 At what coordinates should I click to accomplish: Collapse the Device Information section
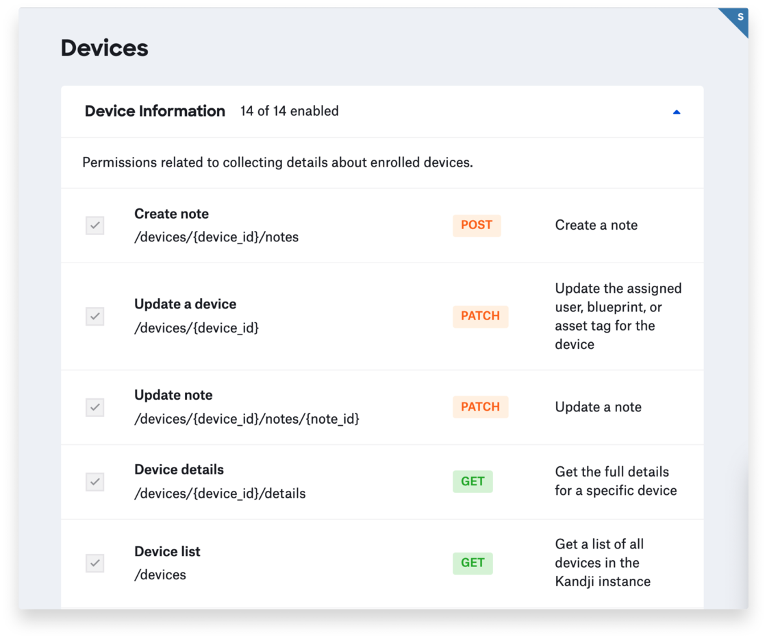(x=677, y=112)
